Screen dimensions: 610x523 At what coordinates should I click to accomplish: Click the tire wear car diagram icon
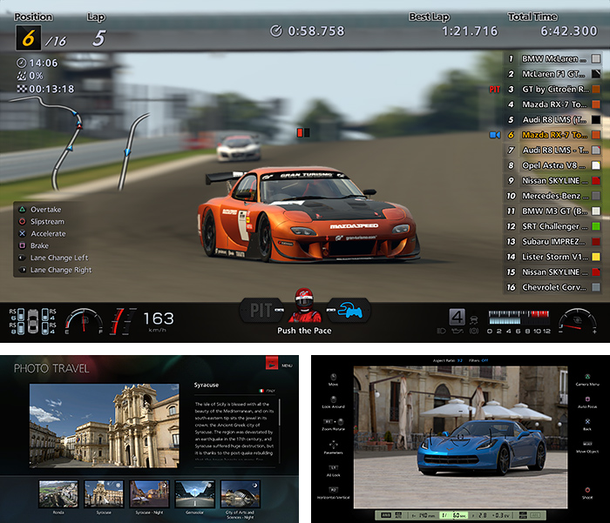[x=33, y=321]
